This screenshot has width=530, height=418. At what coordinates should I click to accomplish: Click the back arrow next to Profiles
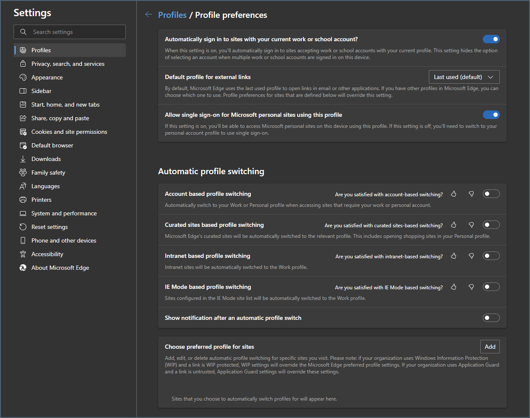[x=149, y=15]
